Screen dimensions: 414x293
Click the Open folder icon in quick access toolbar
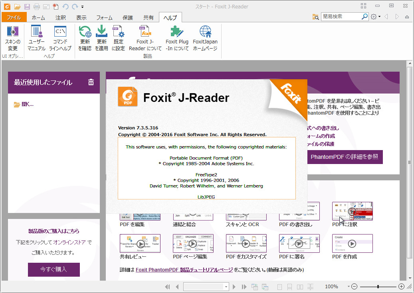pyautogui.click(x=17, y=6)
